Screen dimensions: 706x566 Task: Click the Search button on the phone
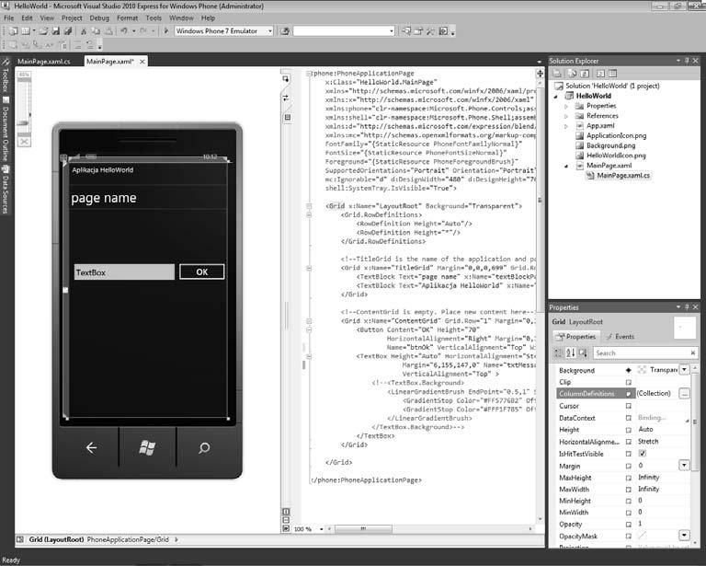click(204, 447)
